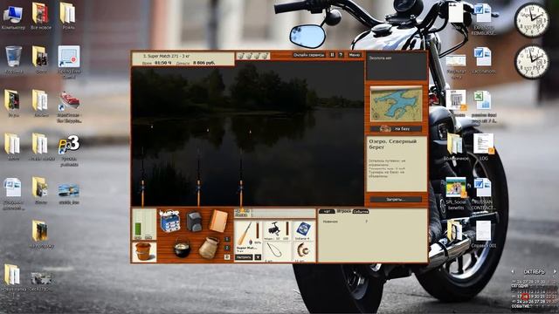Click the lower clock gadget

[x=532, y=62]
